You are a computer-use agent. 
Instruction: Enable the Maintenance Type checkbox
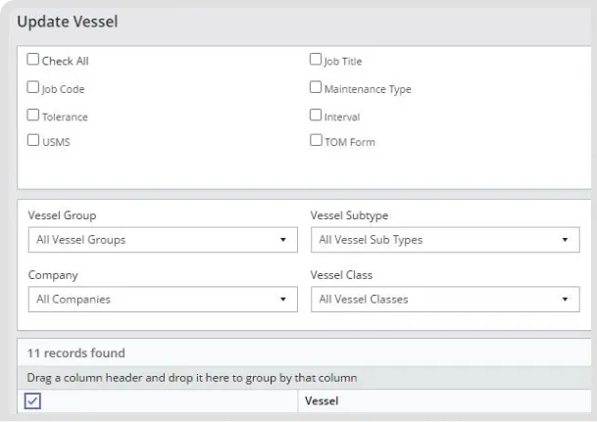tap(316, 88)
